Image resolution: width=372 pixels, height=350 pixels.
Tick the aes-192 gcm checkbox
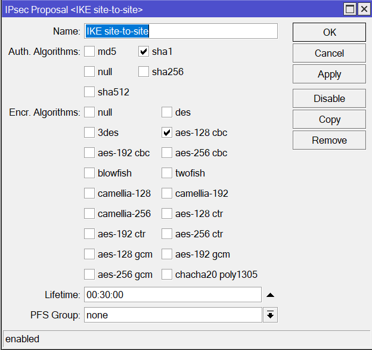(167, 254)
